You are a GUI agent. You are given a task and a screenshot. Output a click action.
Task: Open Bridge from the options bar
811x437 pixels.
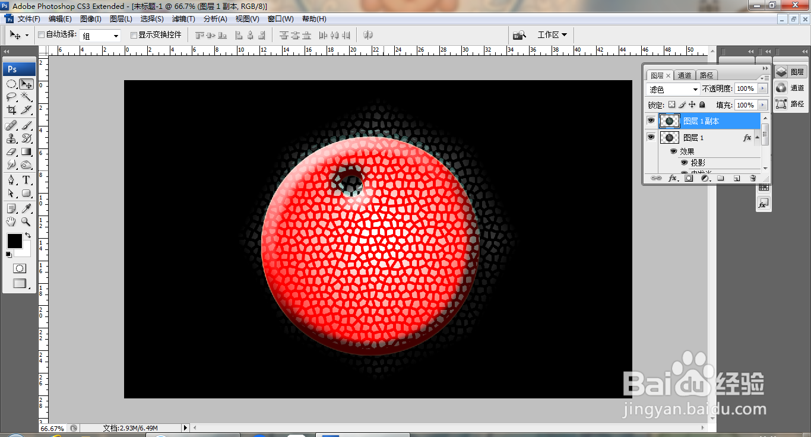(x=519, y=35)
